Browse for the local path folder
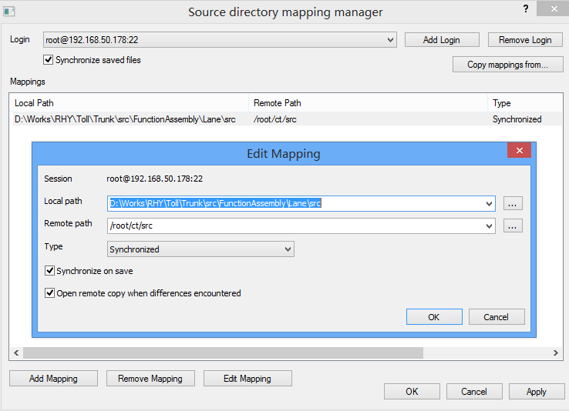This screenshot has width=569, height=411. point(513,203)
